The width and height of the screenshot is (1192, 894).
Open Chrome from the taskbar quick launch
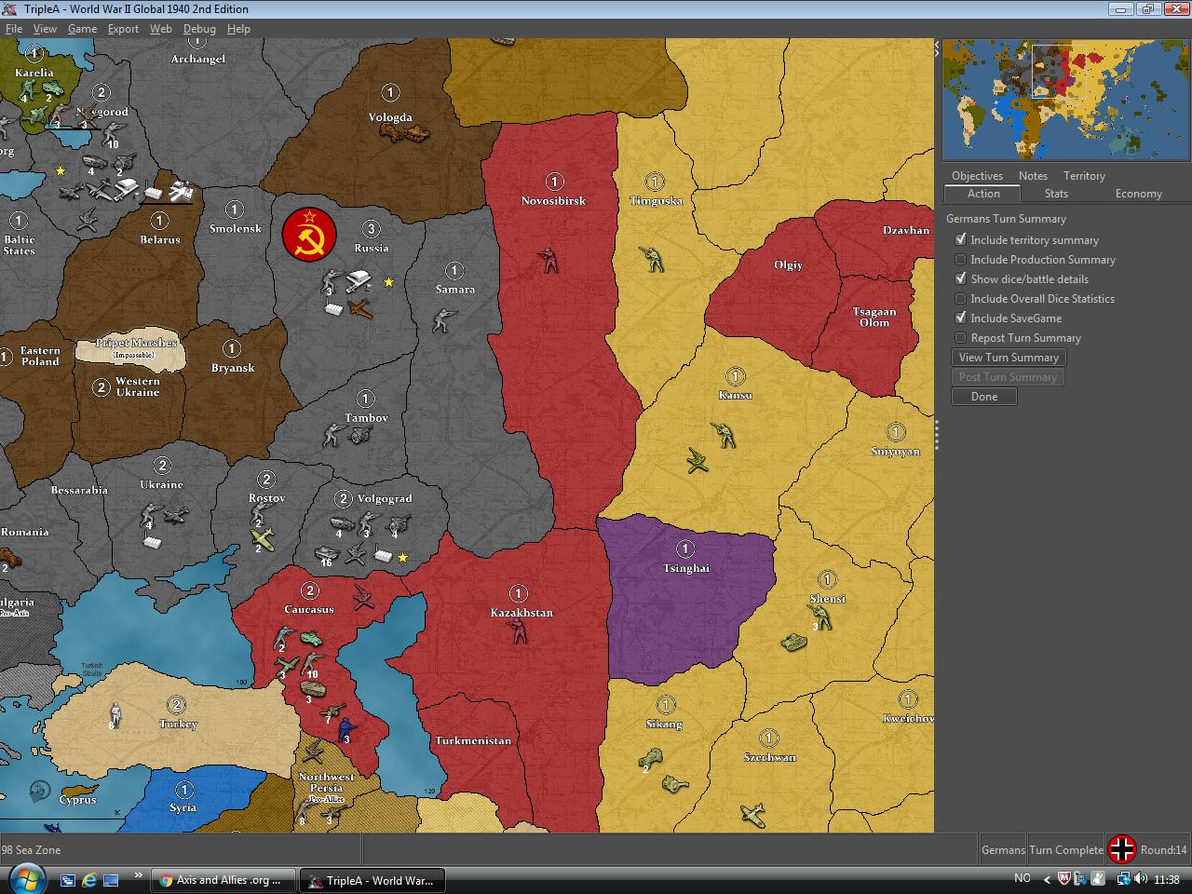[x=166, y=880]
